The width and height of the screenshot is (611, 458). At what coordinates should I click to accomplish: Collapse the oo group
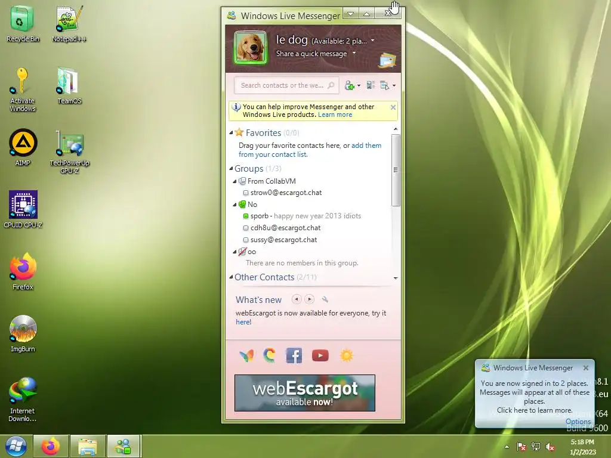pyautogui.click(x=234, y=252)
